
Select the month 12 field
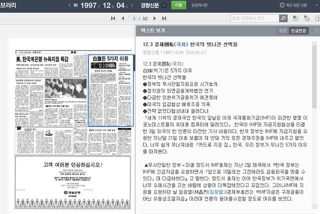[106, 5]
